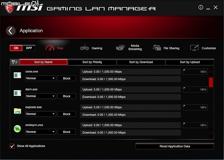224x160 pixels.
Task: Click the filter funnel icon
Action: point(14,62)
